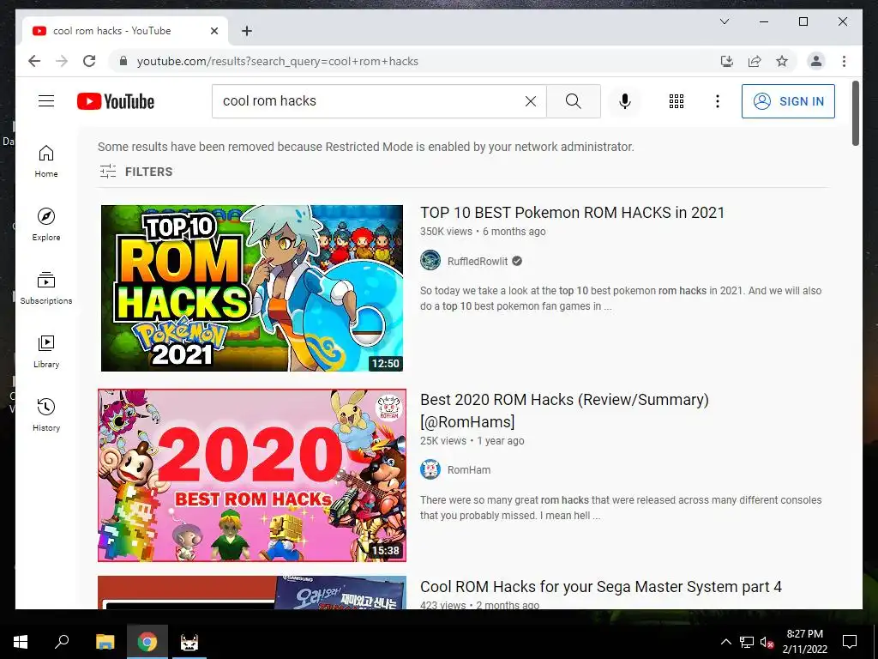Open Windows taskbar search
The height and width of the screenshot is (659, 878).
(62, 642)
